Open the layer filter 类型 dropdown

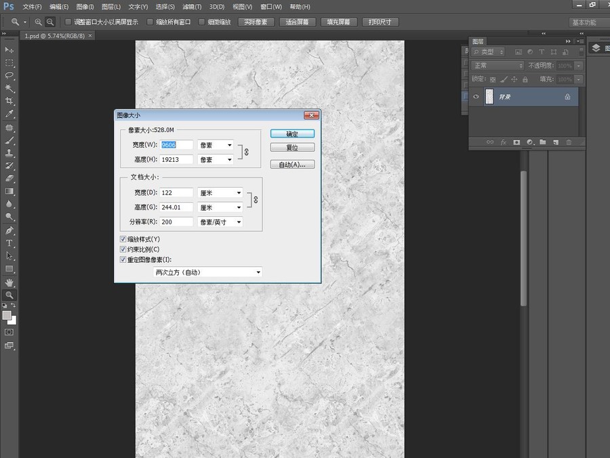488,51
